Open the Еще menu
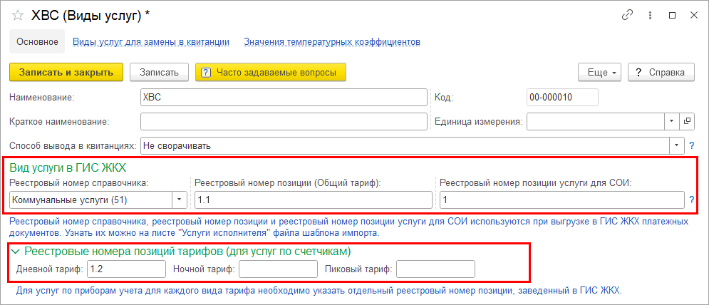The height and width of the screenshot is (305, 709). pos(600,72)
